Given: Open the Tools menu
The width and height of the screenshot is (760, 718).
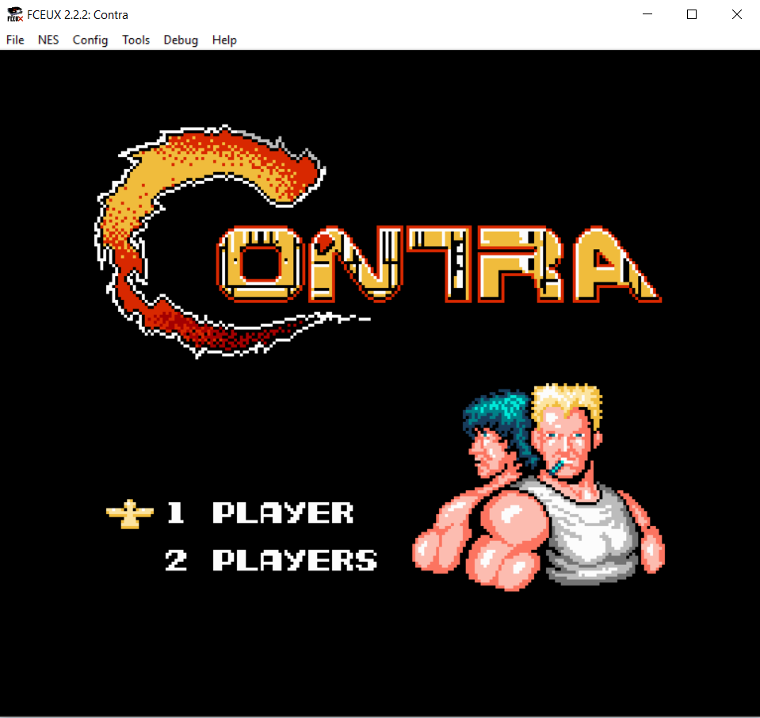Looking at the screenshot, I should click(x=136, y=40).
